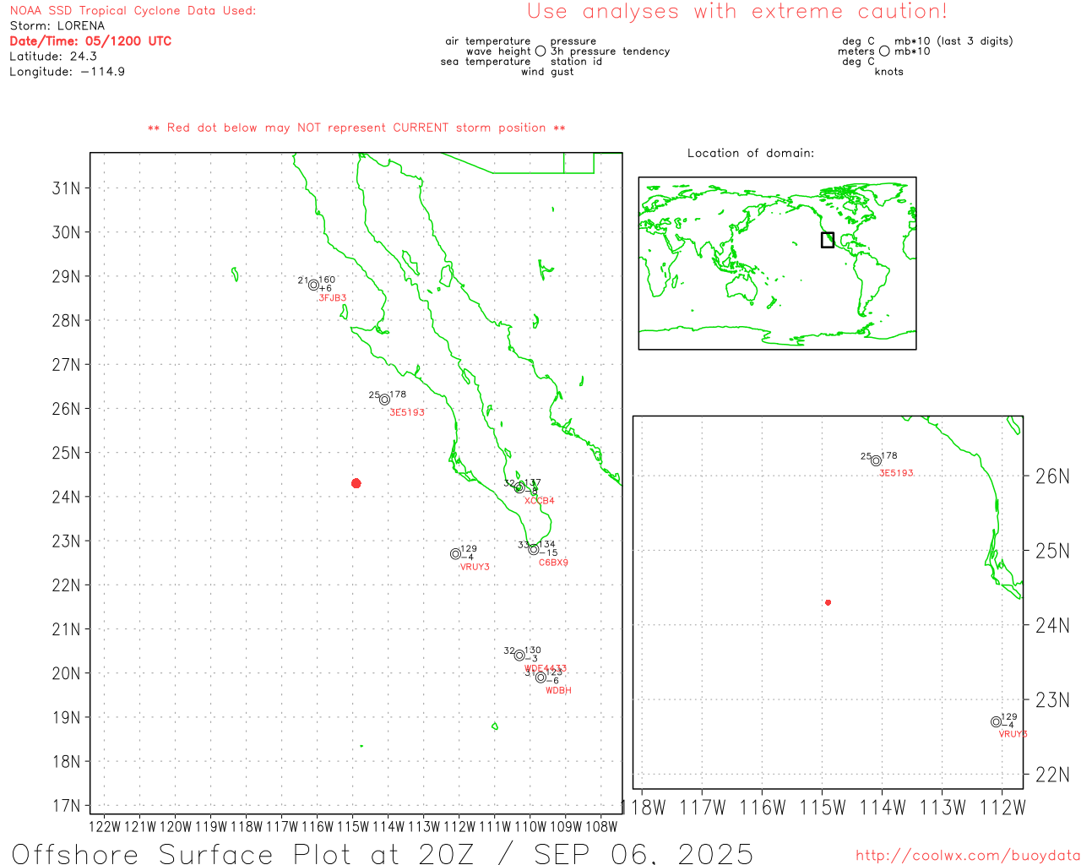Click the small red storm dot in the zoomed inset map
Screen dimensions: 1081x865
[x=828, y=602]
